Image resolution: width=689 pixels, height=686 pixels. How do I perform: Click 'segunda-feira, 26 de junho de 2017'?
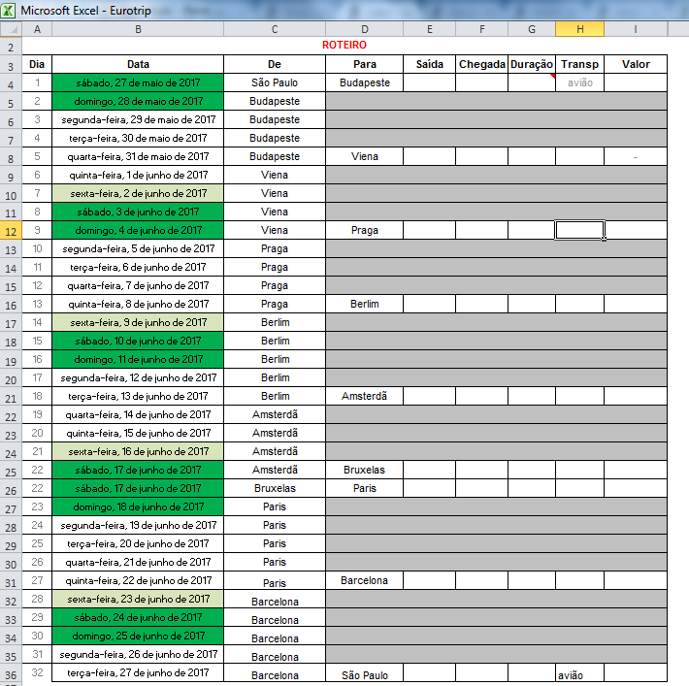(138, 654)
